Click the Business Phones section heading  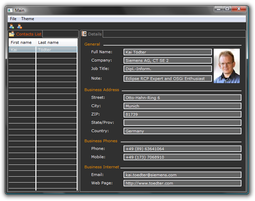(101, 141)
